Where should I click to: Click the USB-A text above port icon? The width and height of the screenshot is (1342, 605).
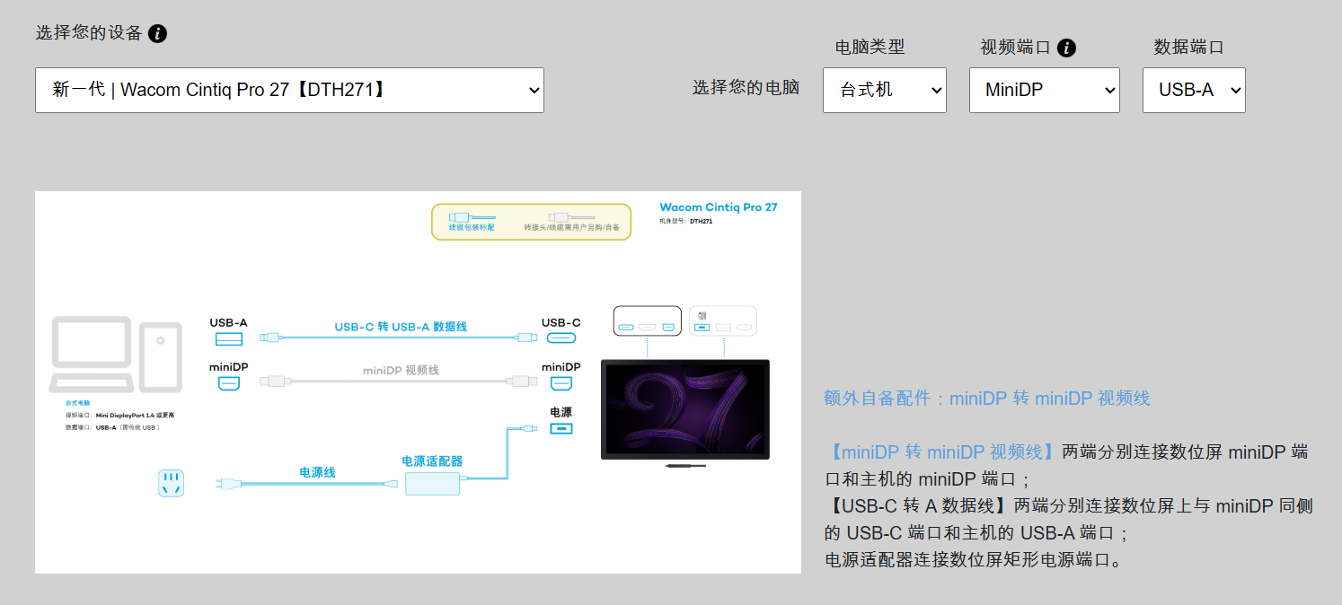tap(228, 322)
